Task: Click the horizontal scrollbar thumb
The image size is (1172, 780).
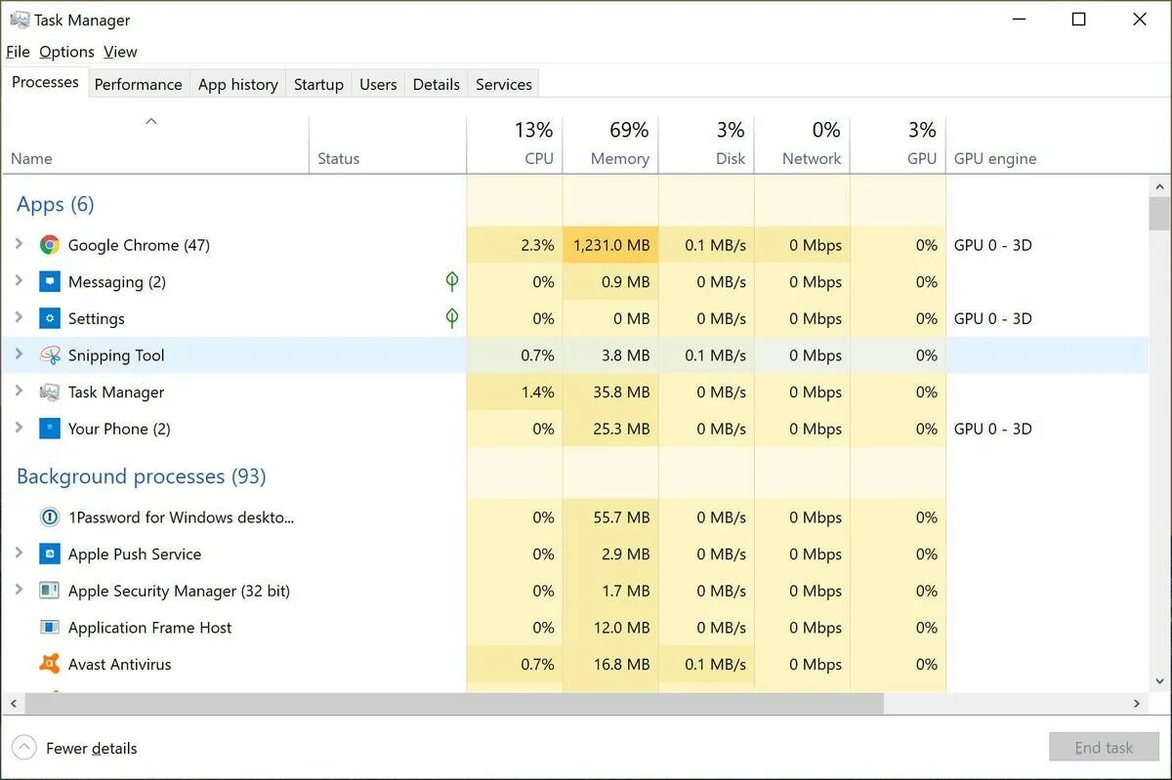Action: (454, 703)
